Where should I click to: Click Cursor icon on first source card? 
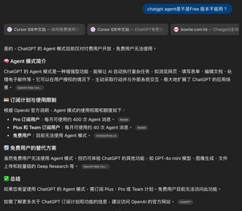click(10, 29)
